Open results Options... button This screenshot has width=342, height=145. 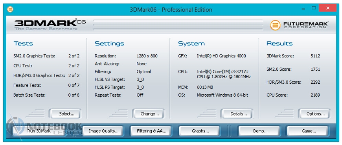[314, 114]
